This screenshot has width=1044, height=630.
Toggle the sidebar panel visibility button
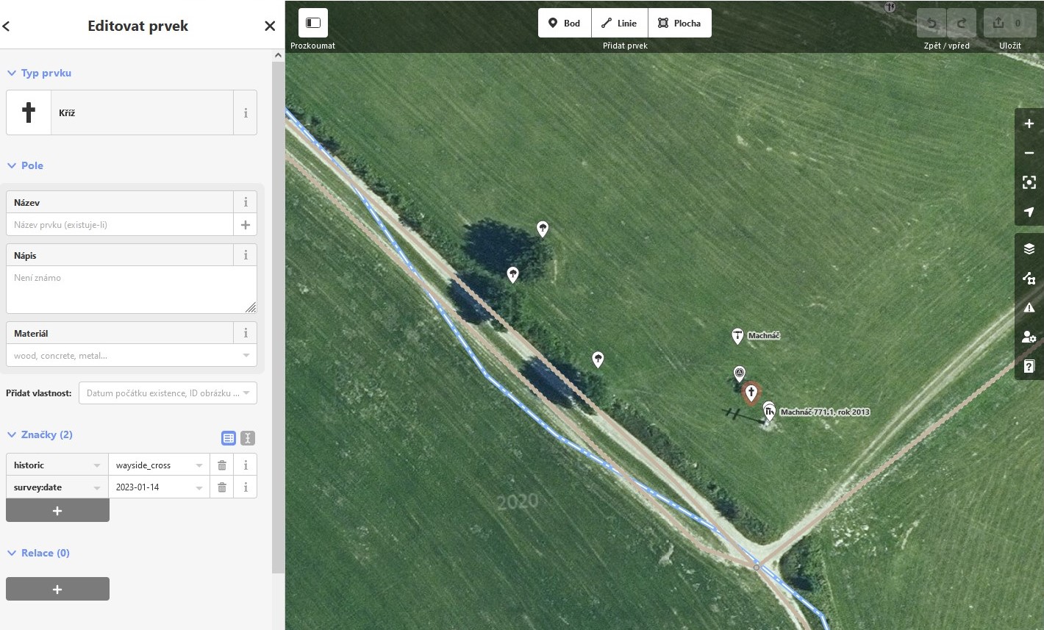click(x=313, y=24)
